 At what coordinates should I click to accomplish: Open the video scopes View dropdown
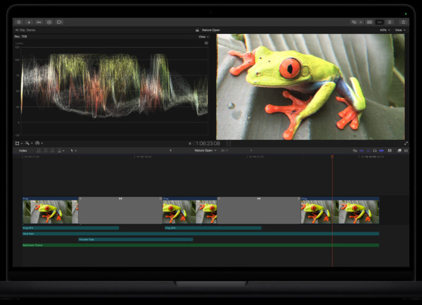click(x=204, y=36)
